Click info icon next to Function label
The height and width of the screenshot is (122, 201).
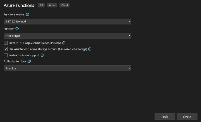tap(17, 29)
